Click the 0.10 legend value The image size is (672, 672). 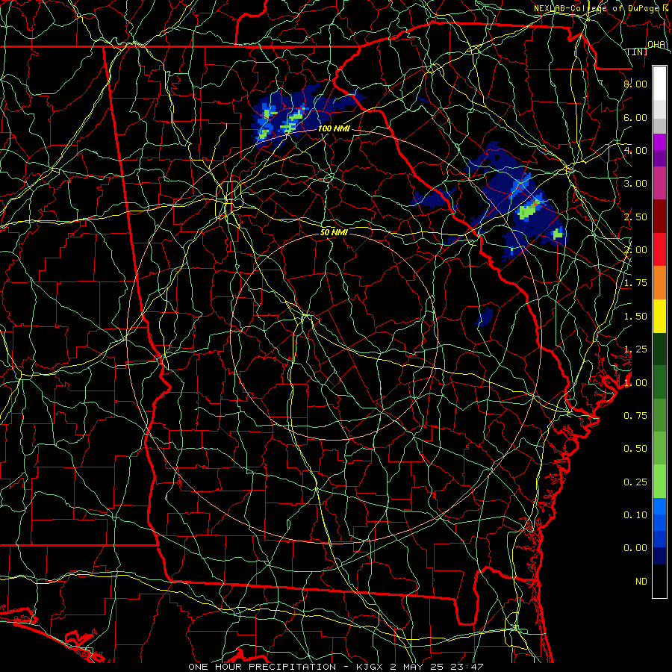click(x=635, y=515)
